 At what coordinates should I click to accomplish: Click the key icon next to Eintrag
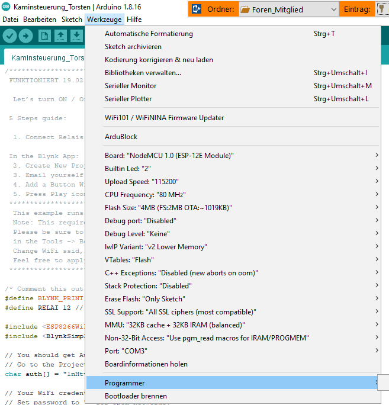(x=381, y=9)
